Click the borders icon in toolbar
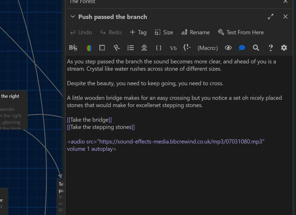 (x=102, y=48)
